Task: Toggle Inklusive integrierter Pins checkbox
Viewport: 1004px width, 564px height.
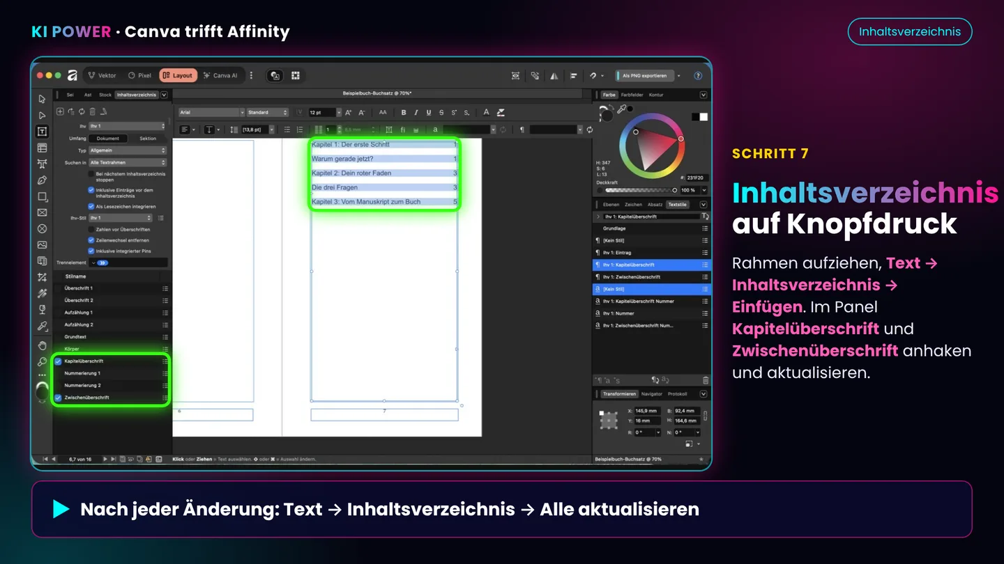Action: [91, 251]
